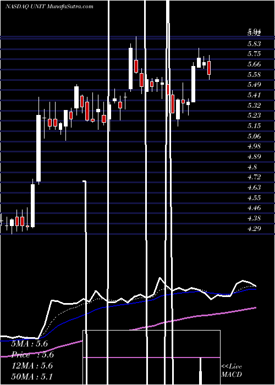Click the 4.89 price axis label
This screenshot has width=275, height=385.
pyautogui.click(x=254, y=157)
